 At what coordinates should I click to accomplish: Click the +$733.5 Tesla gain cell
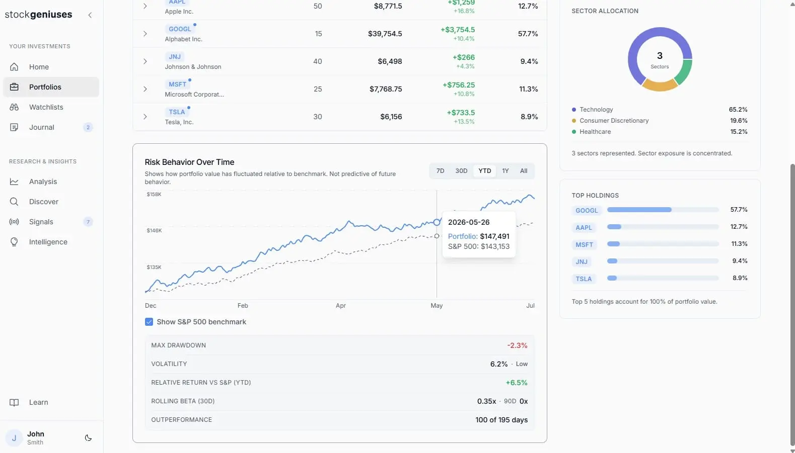point(461,113)
